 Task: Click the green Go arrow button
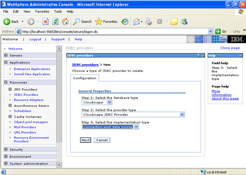tap(218, 32)
